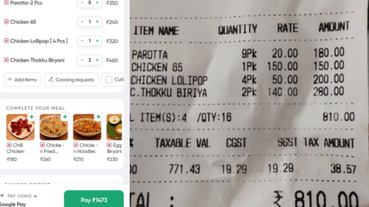
Task: Add another Chicken Thokku Biryani
Action: [x=97, y=60]
